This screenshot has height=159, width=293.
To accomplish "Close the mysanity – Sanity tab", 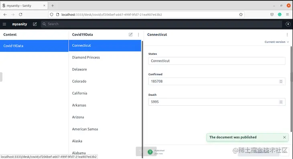I will click(x=44, y=6).
